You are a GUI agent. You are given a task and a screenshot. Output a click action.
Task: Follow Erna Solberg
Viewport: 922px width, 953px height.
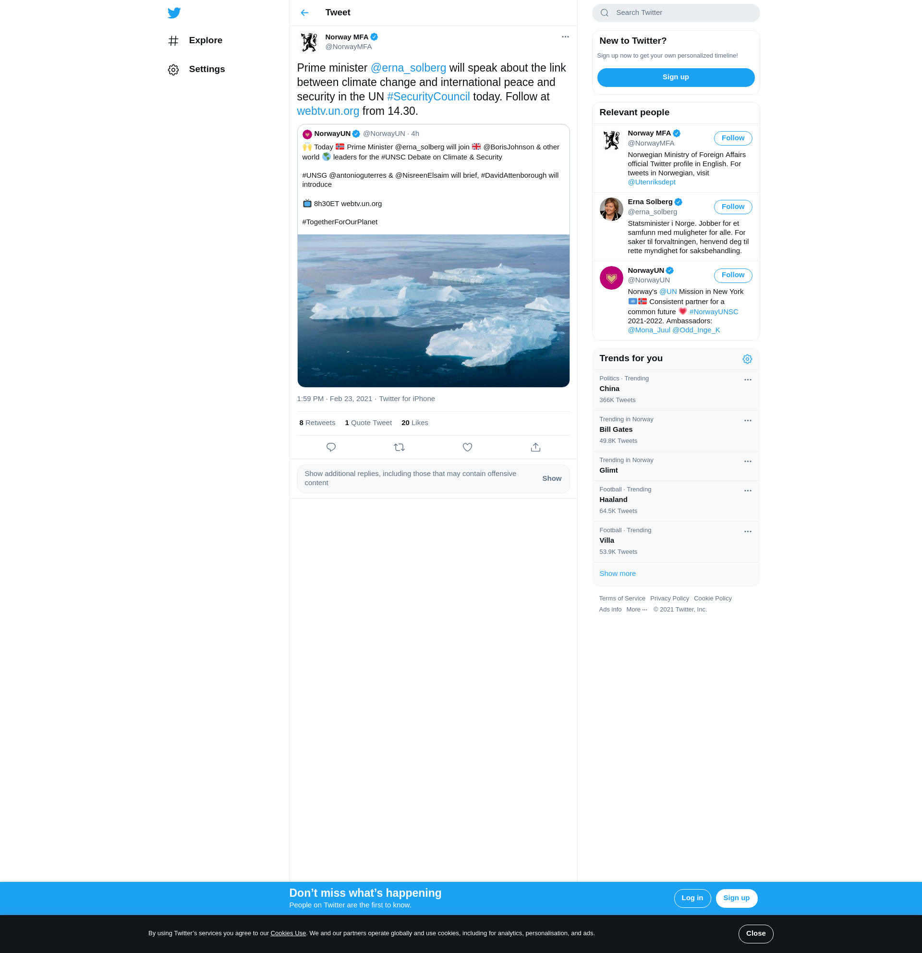[732, 207]
